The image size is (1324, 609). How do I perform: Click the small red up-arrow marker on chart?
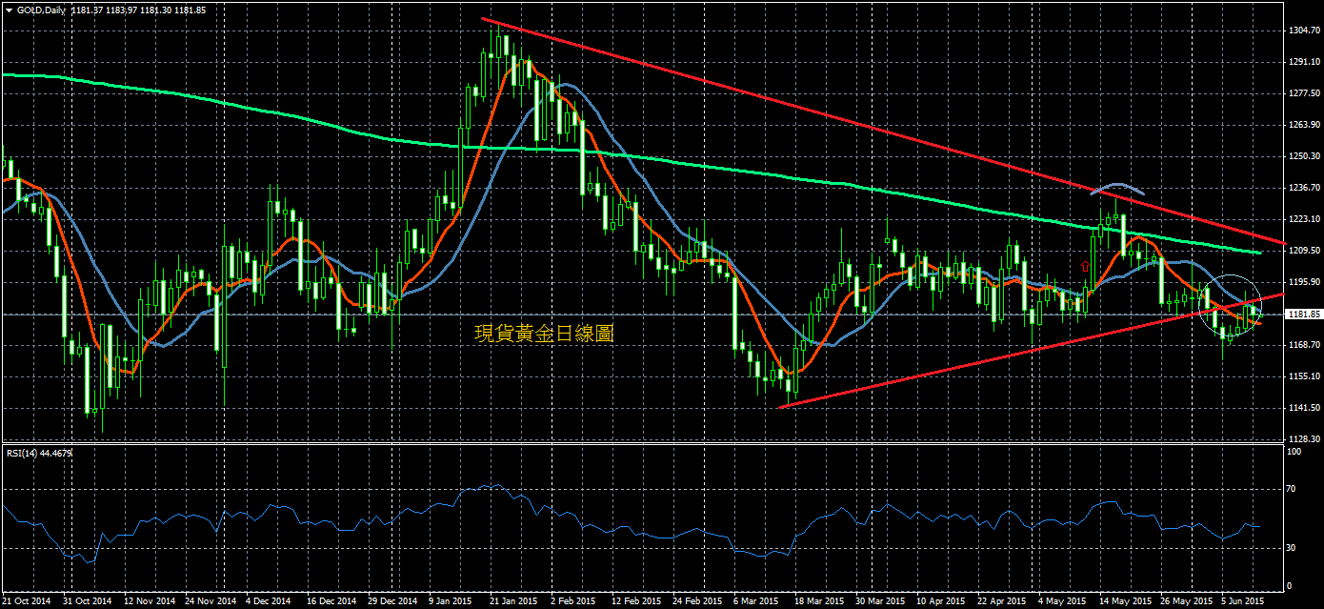pos(1085,266)
